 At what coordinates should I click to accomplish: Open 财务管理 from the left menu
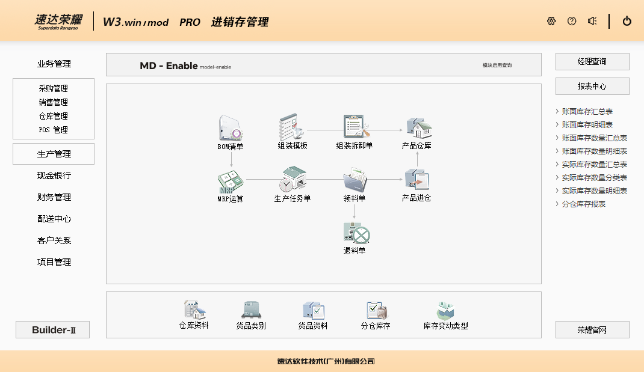coord(54,197)
